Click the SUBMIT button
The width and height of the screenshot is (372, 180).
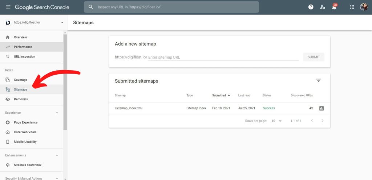314,57
